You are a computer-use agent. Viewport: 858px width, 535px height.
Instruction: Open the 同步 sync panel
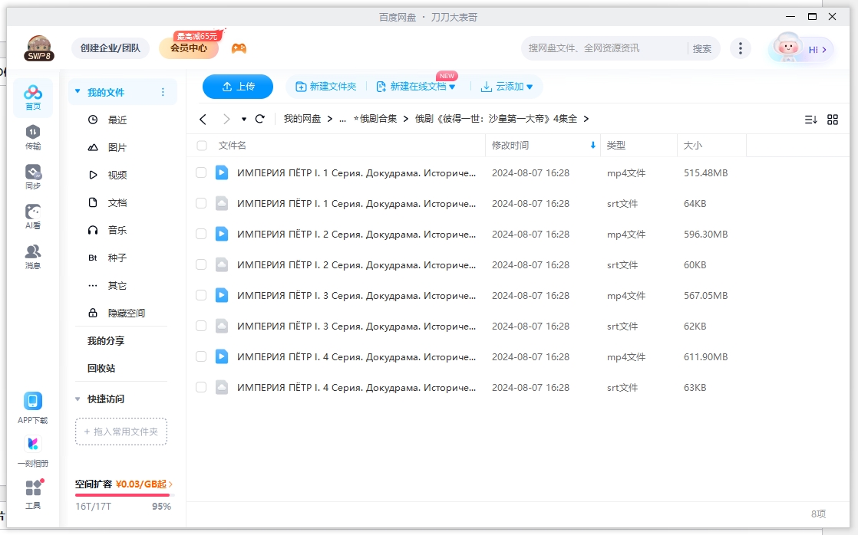[x=32, y=175]
